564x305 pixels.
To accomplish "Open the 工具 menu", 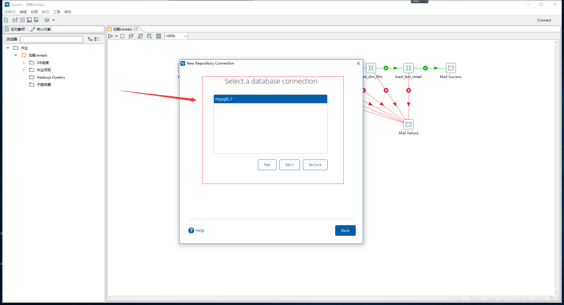I will pyautogui.click(x=57, y=12).
